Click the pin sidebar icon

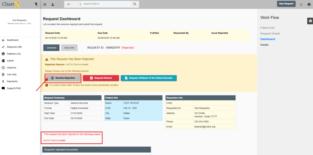tap(36, 4)
